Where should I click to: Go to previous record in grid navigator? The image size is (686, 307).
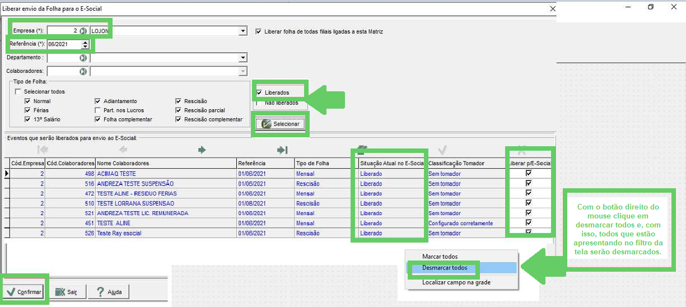point(123,150)
